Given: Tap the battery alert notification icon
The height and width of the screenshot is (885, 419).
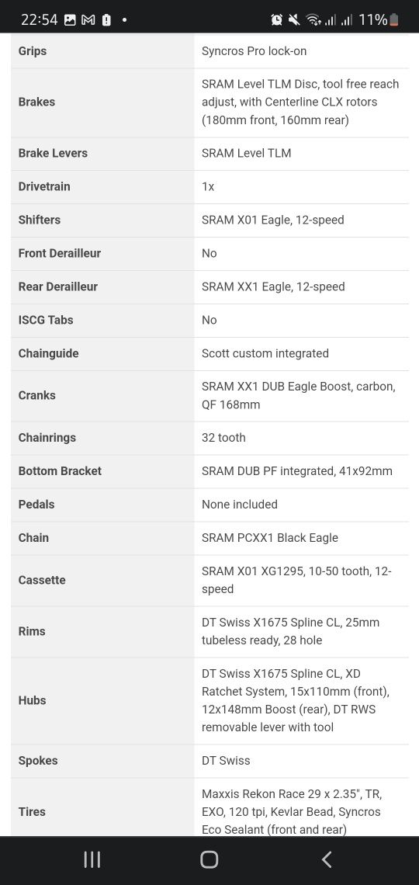Looking at the screenshot, I should pyautogui.click(x=106, y=19).
